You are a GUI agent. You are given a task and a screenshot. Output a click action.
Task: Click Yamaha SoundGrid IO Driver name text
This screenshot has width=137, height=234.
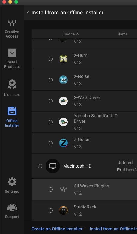pyautogui.click(x=96, y=119)
